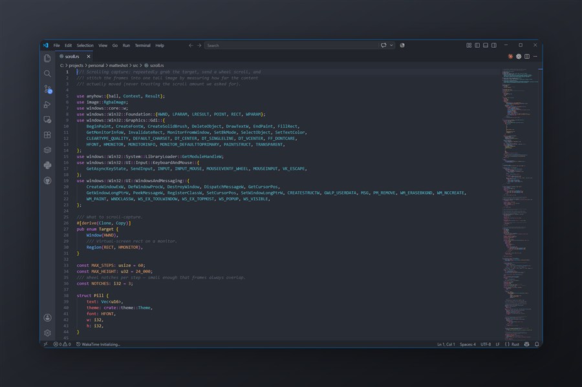This screenshot has width=582, height=387.
Task: Open the Selection menu
Action: 85,45
